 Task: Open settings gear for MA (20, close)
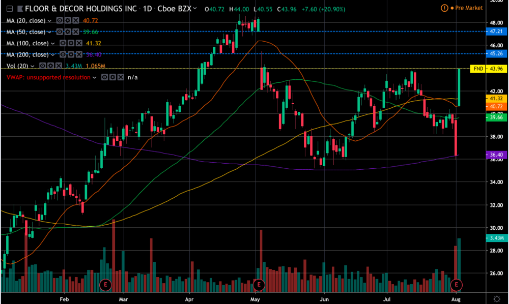pyautogui.click(x=67, y=21)
